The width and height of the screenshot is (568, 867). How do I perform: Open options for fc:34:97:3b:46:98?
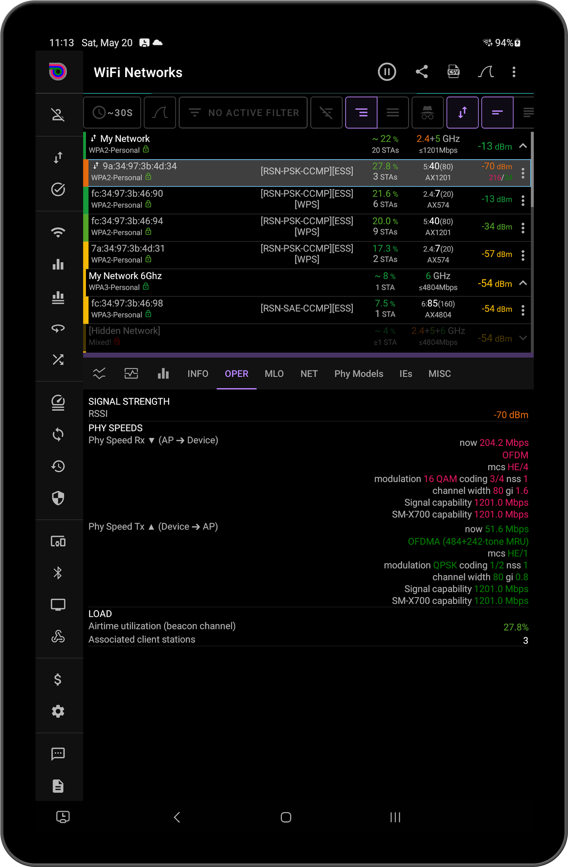pyautogui.click(x=523, y=310)
